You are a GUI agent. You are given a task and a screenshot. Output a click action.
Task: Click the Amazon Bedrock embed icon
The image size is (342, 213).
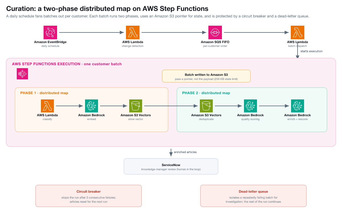click(x=92, y=106)
